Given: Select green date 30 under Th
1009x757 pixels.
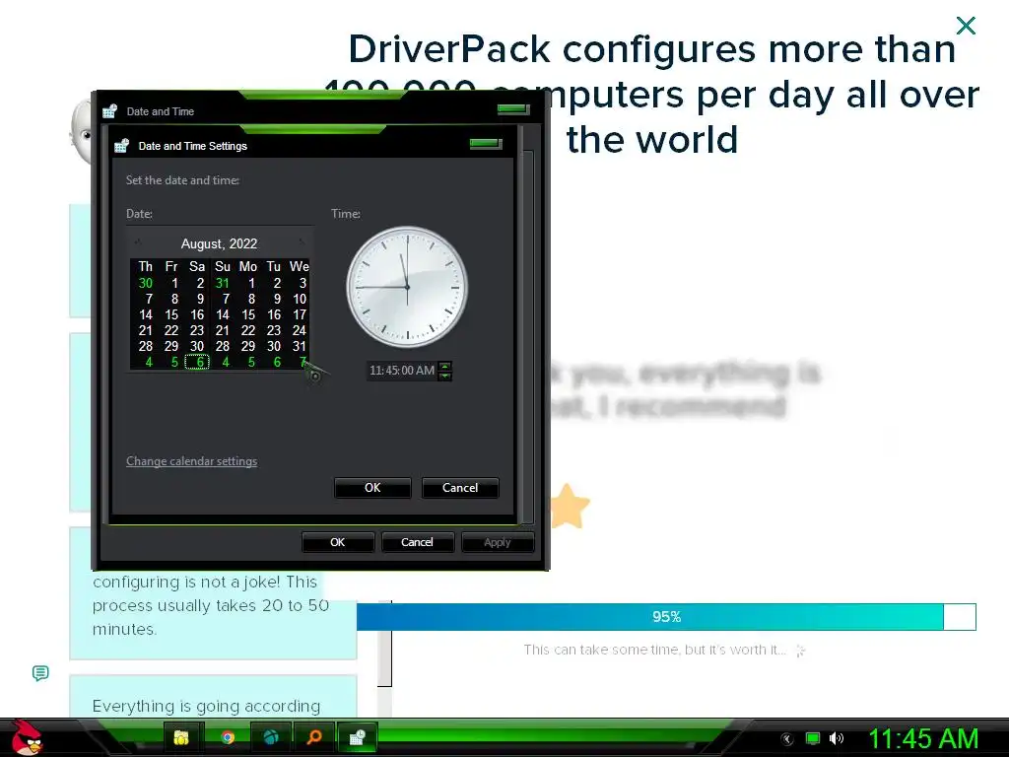Looking at the screenshot, I should click(x=146, y=283).
